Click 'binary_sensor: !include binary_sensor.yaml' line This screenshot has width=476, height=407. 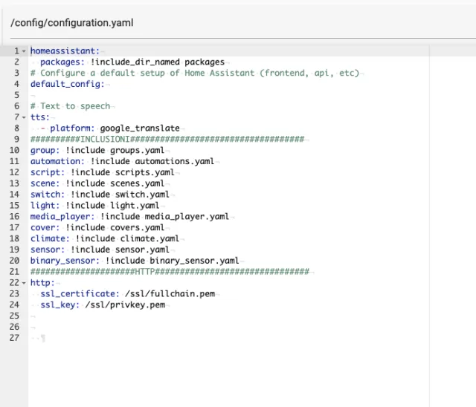coord(135,261)
